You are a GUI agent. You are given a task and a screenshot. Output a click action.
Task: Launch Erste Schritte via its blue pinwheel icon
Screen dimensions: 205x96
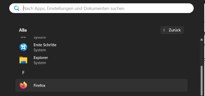coord(23,47)
